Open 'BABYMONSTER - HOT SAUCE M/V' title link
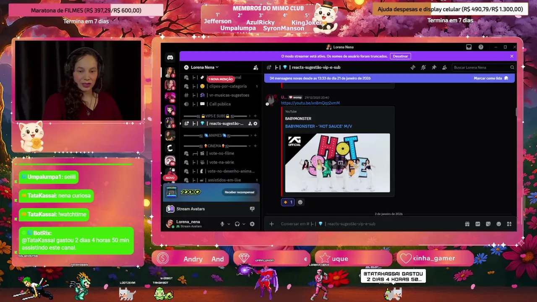This screenshot has width=537, height=302. coord(318,126)
